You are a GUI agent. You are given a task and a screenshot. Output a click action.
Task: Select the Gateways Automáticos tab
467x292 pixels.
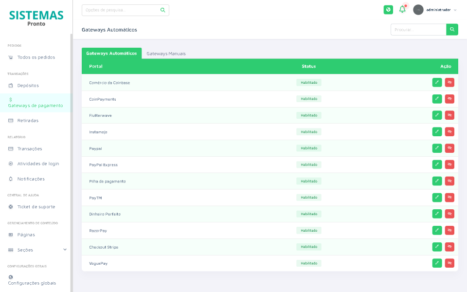111,54
